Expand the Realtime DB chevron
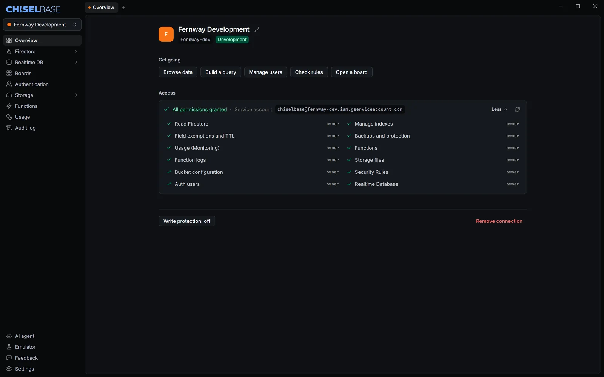The image size is (604, 377). pyautogui.click(x=76, y=62)
